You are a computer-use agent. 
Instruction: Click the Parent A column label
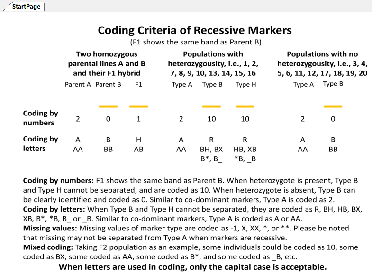[x=78, y=85]
